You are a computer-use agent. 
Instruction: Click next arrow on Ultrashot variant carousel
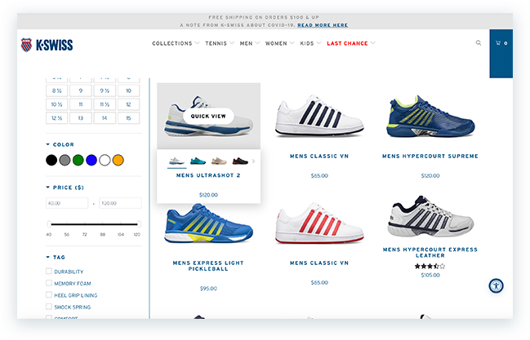(x=253, y=161)
